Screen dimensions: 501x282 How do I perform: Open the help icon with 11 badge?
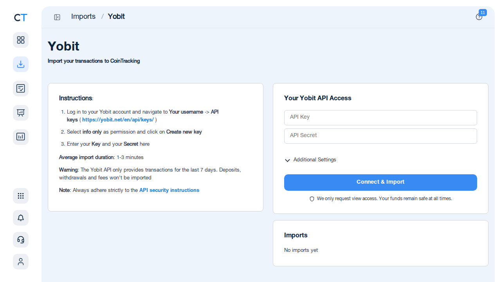tap(479, 17)
